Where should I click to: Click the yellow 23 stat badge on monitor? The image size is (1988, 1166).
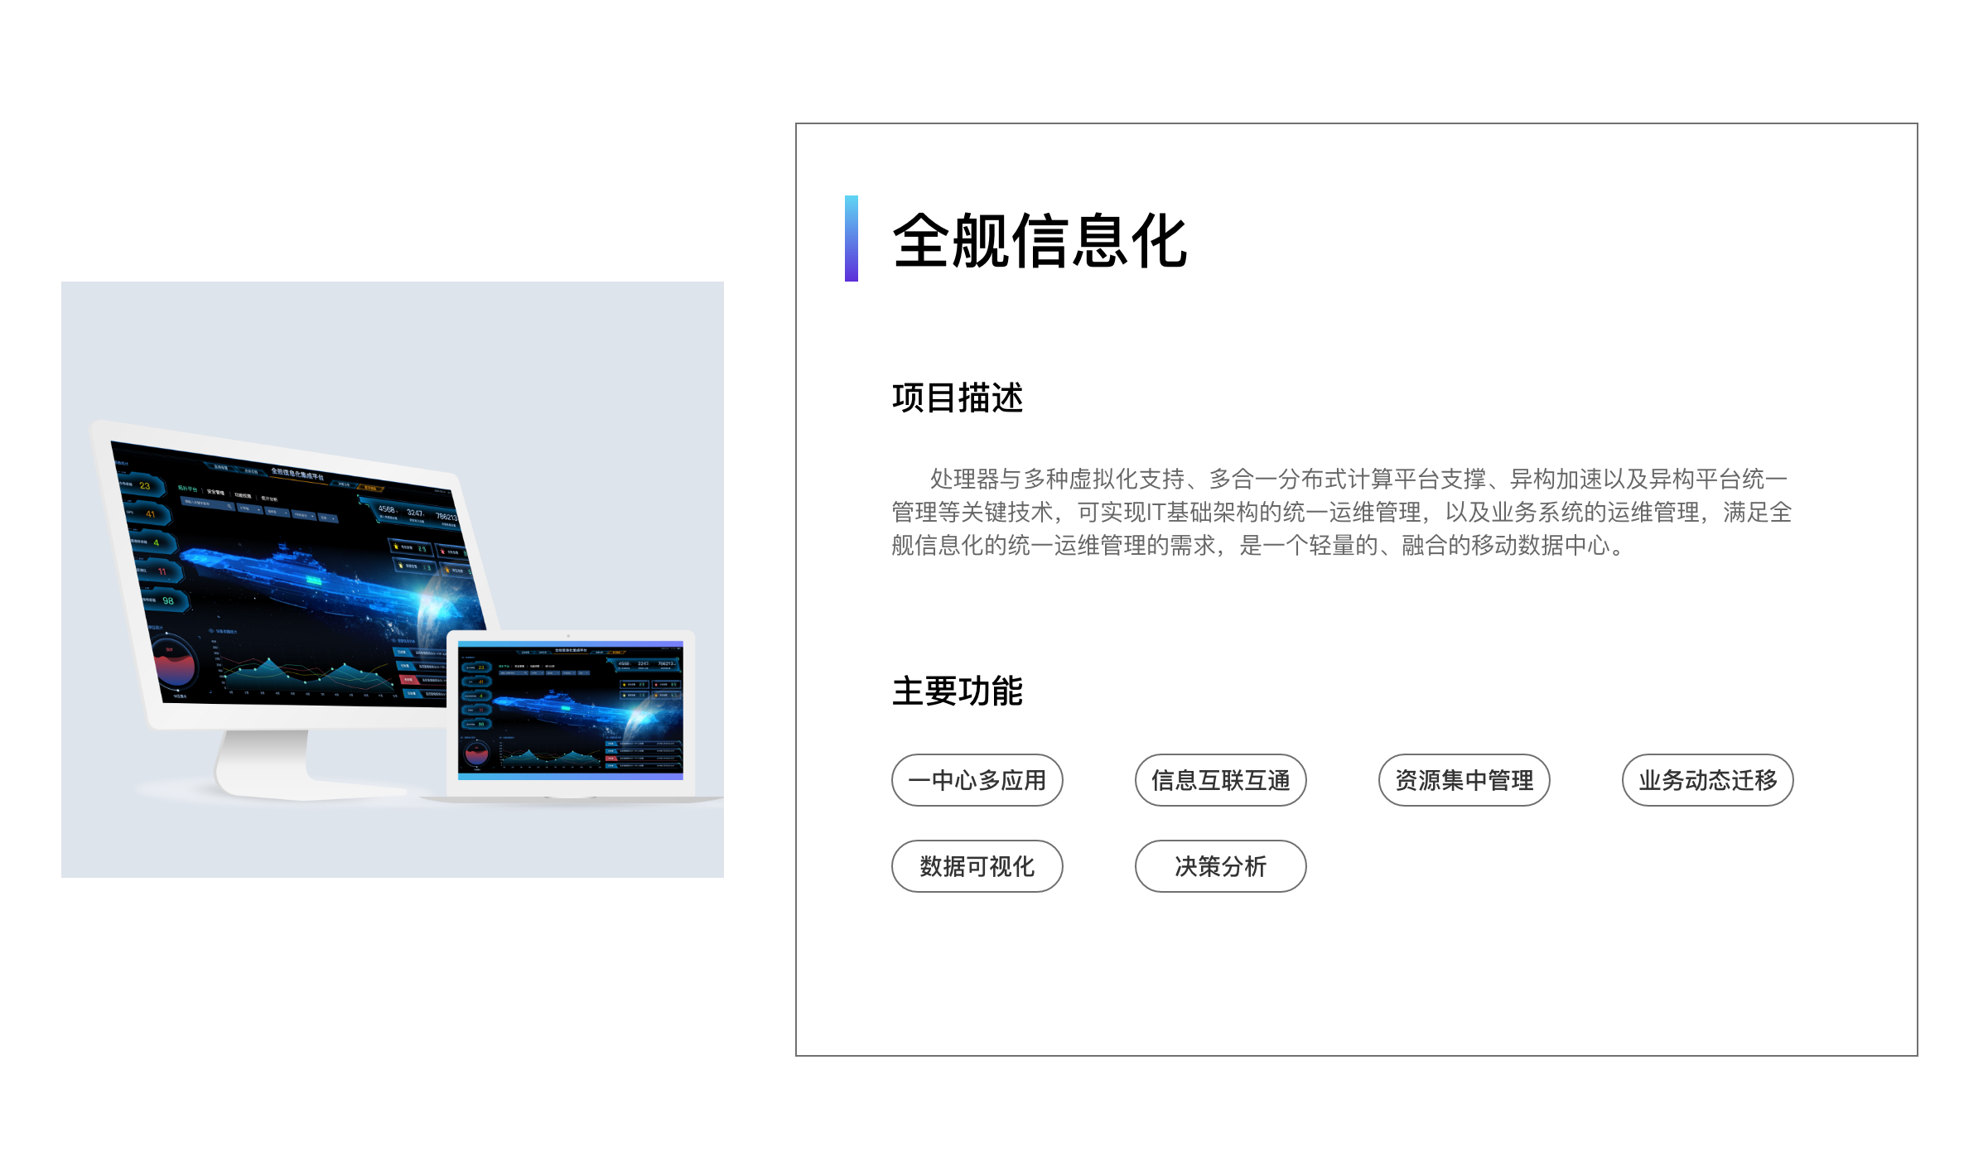click(x=142, y=485)
